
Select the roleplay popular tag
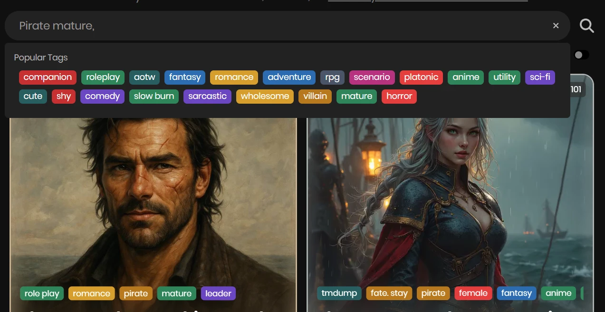pos(103,78)
